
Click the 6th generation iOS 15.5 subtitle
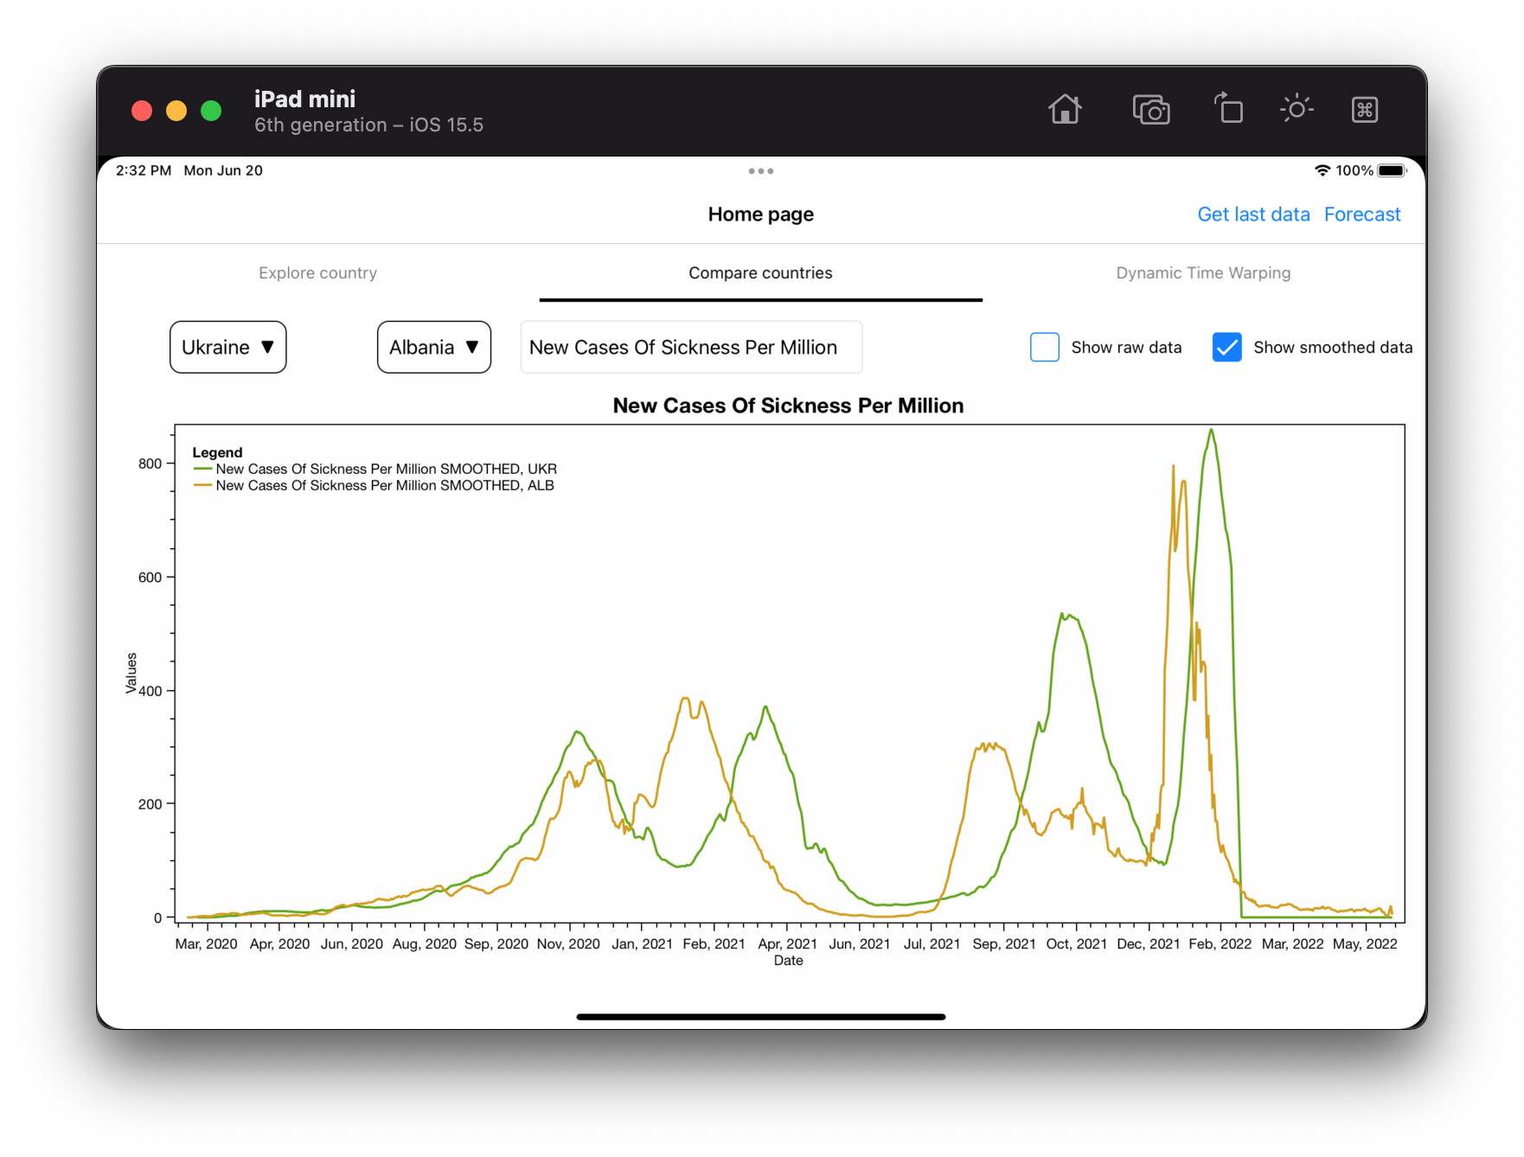point(368,125)
